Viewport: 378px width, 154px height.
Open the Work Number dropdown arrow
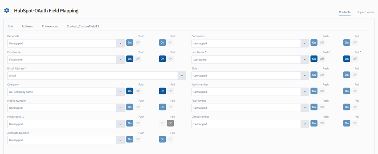[305, 92]
